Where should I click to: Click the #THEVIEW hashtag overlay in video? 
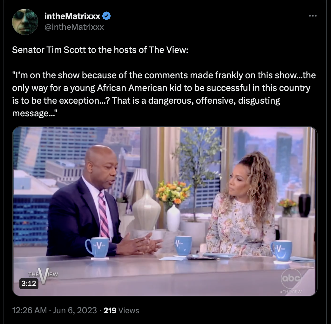pyautogui.click(x=291, y=292)
